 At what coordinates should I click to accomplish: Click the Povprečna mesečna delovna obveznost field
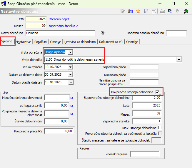[56, 113]
